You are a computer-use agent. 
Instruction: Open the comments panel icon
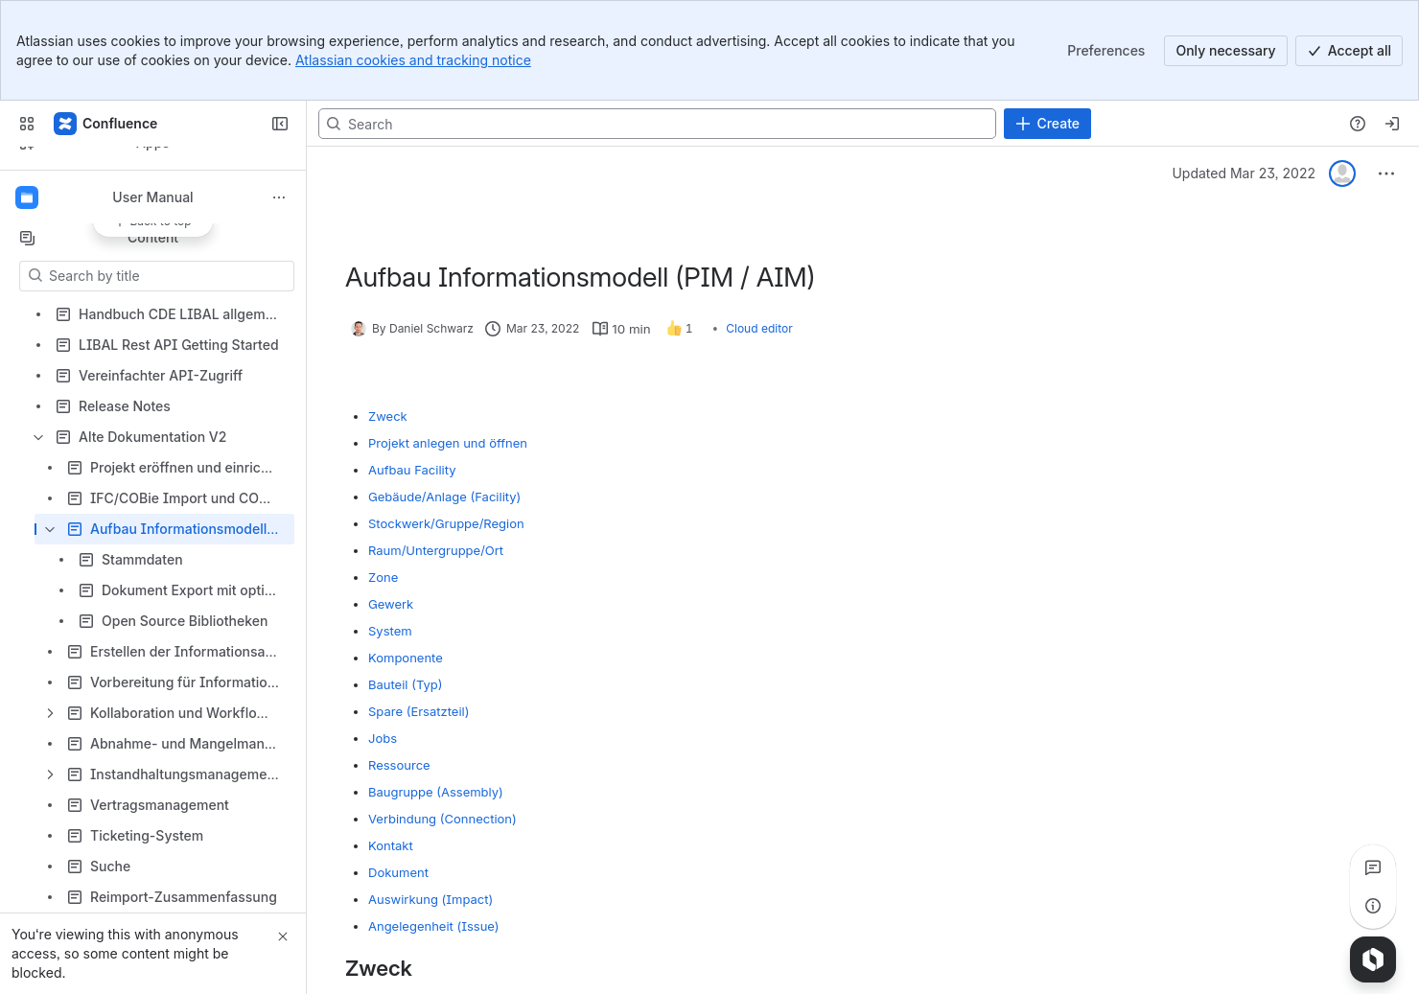(x=1373, y=867)
